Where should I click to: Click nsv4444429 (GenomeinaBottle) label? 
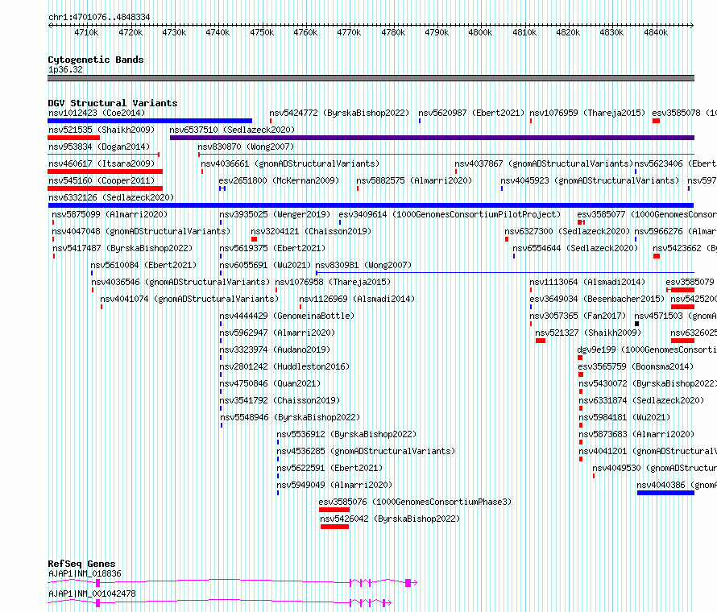(287, 316)
